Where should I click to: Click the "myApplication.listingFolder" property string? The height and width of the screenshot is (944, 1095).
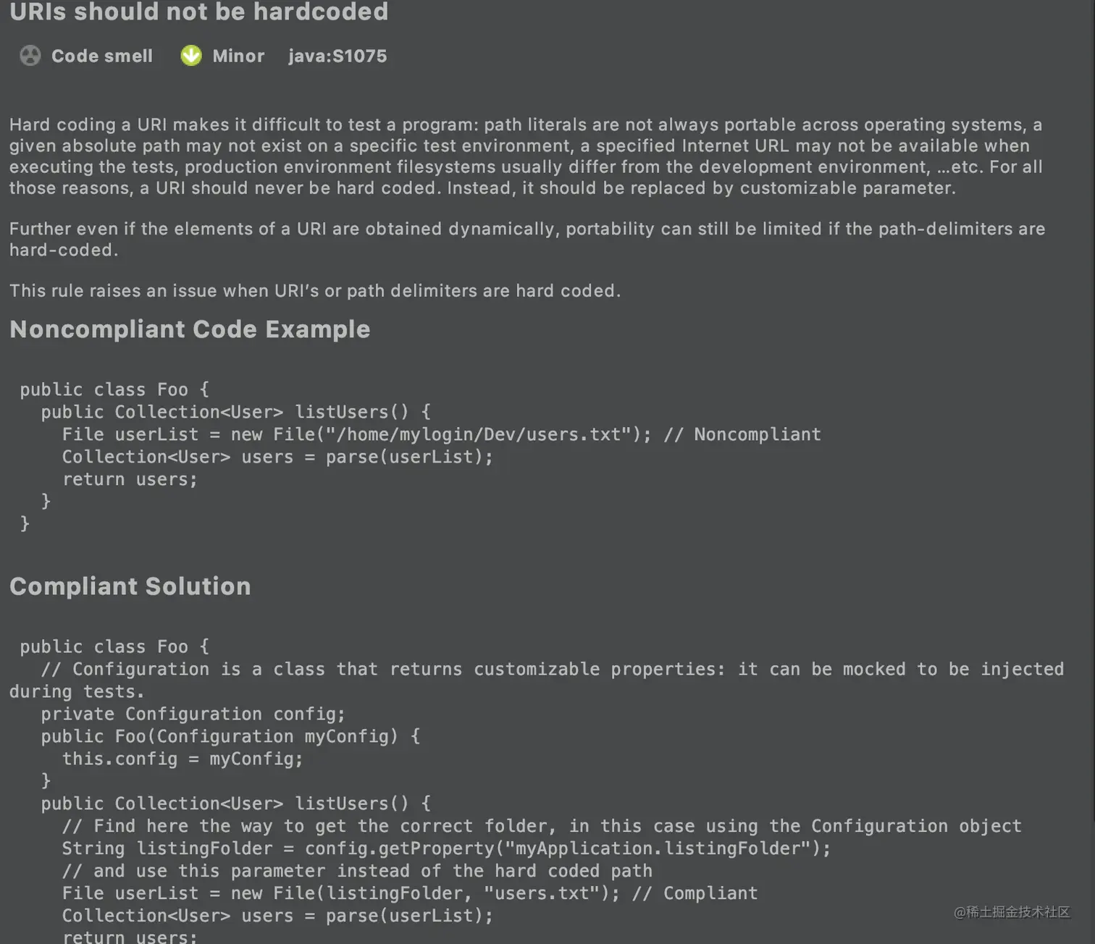[x=657, y=848]
